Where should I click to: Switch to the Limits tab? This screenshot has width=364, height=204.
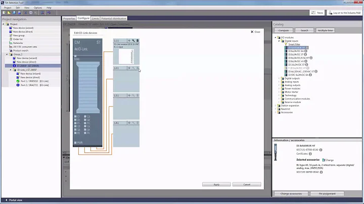coord(95,19)
